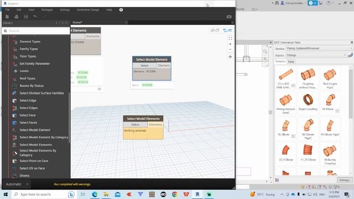This screenshot has height=199, width=354.
Task: Open the Edit menu in Dynamo
Action: tap(19, 10)
